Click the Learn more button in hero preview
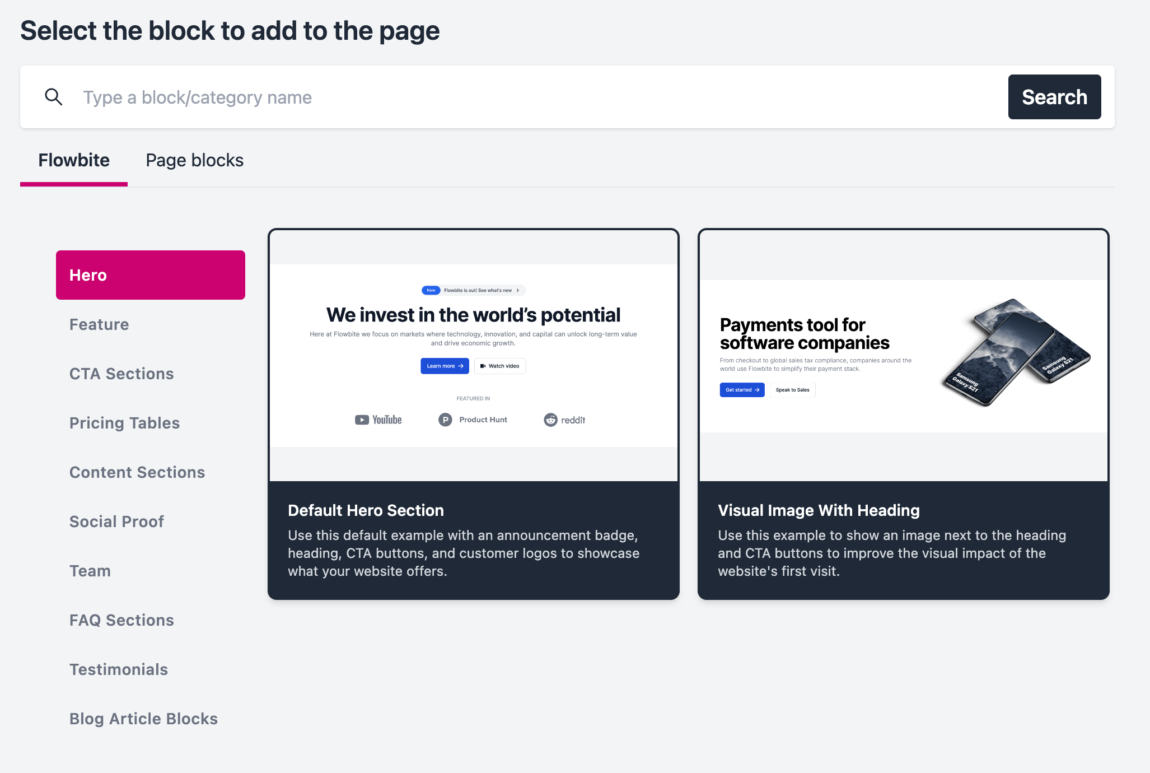The image size is (1150, 773). click(445, 366)
